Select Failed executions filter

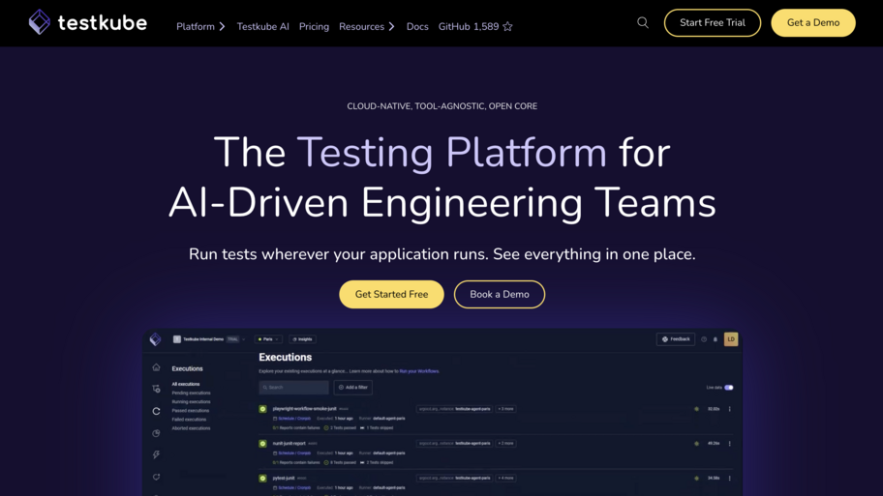189,420
